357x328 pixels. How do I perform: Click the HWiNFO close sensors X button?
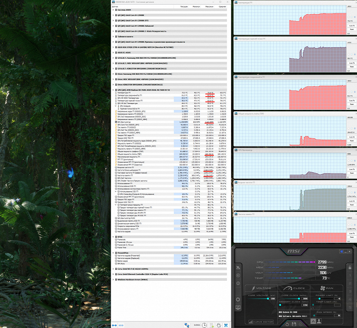(226, 325)
